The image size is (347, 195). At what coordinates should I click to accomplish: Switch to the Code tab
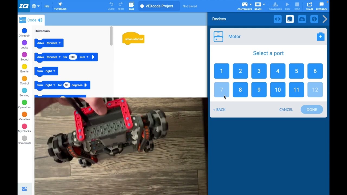[x=31, y=20]
